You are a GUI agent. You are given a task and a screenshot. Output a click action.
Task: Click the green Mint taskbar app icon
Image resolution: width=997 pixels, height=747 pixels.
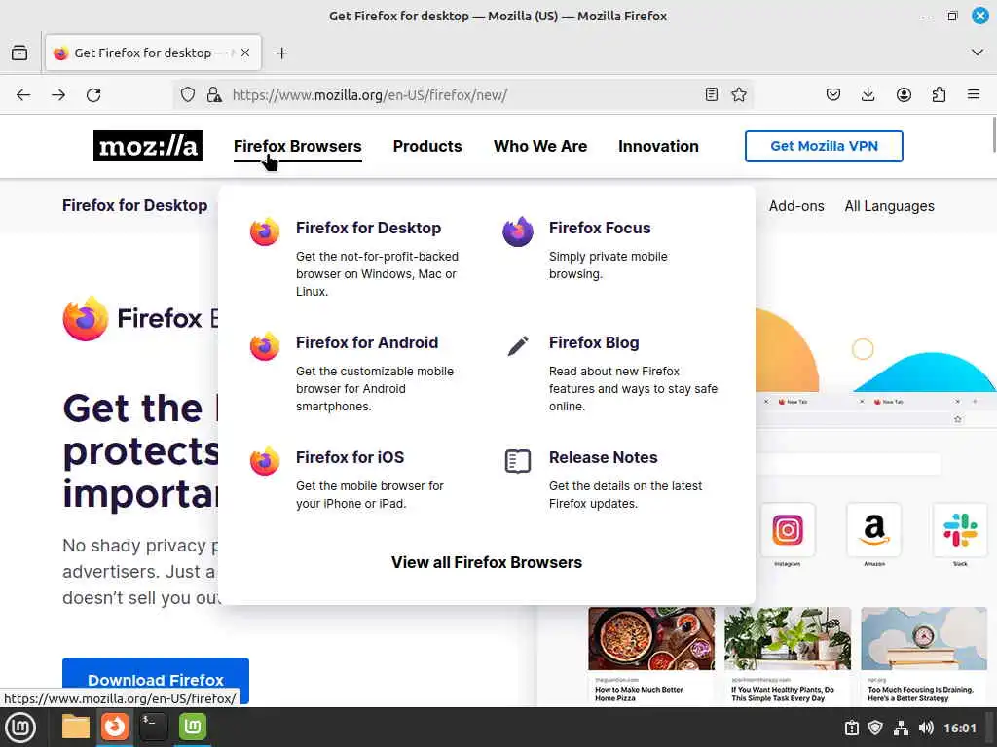pyautogui.click(x=193, y=727)
